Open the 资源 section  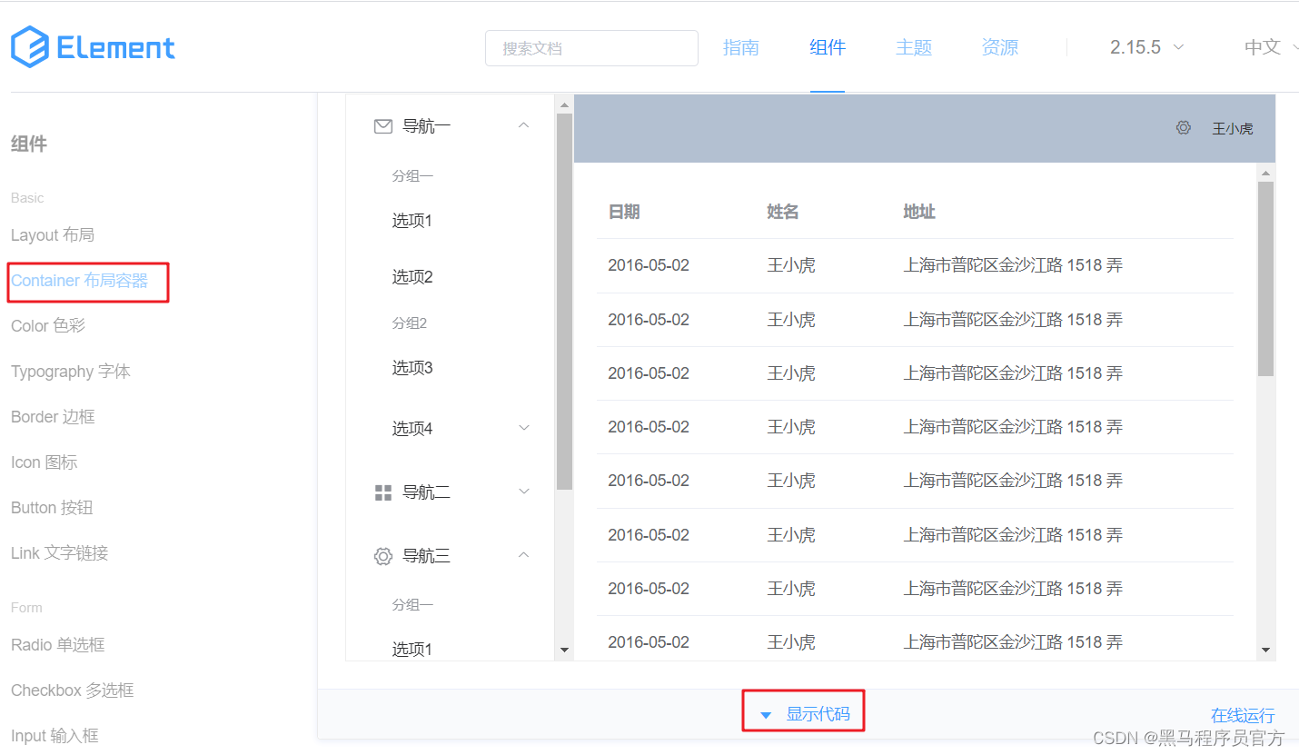click(x=999, y=46)
